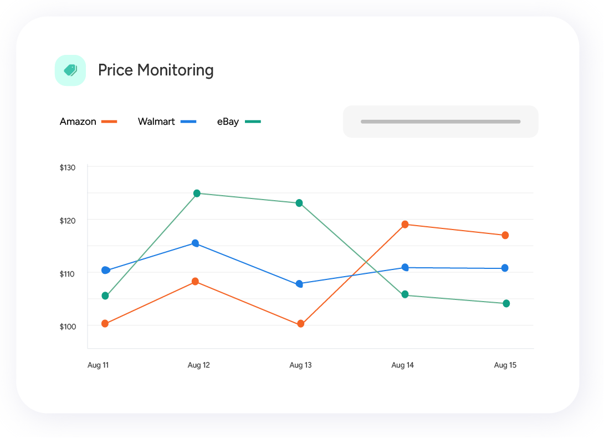Click the blue Walmart legend swatch
The height and width of the screenshot is (438, 604).
pos(188,122)
